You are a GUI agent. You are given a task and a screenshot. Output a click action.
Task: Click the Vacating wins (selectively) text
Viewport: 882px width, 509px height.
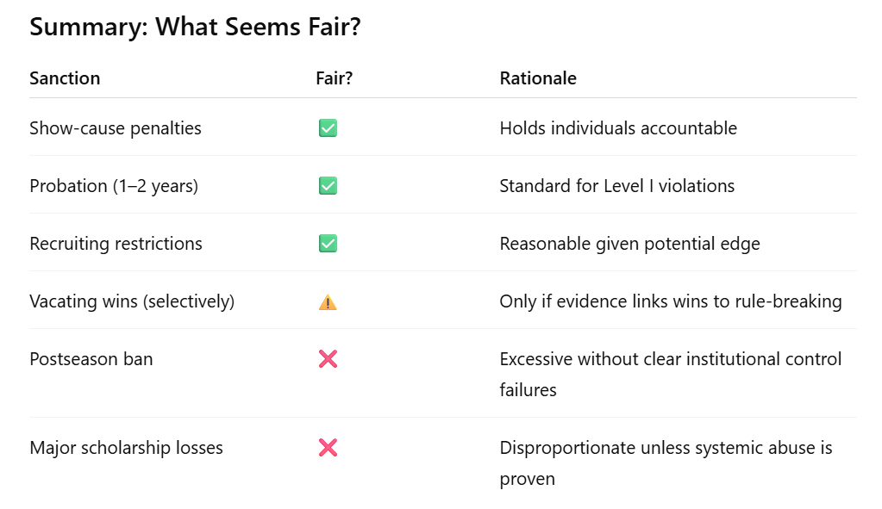[132, 301]
